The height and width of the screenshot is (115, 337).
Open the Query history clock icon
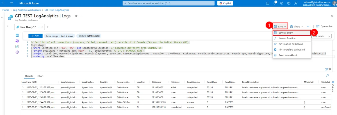[x=17, y=52]
